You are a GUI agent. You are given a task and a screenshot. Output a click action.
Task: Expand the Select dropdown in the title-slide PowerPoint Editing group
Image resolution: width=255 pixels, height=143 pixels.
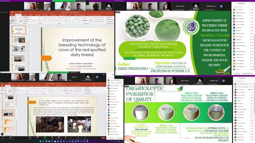point(110,21)
